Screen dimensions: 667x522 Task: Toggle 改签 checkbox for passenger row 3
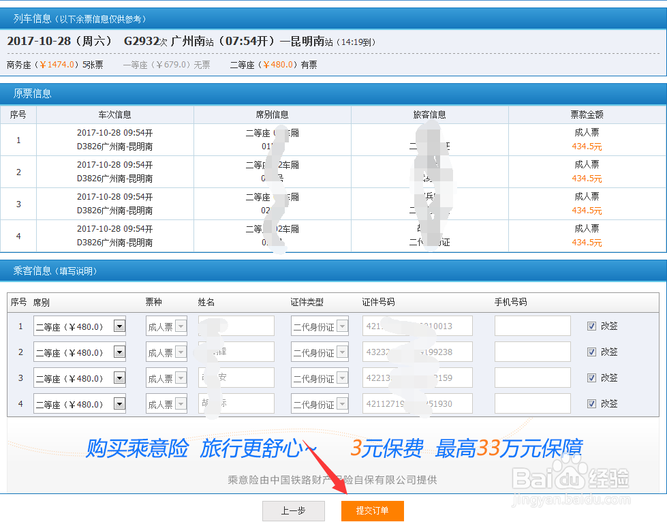(591, 378)
